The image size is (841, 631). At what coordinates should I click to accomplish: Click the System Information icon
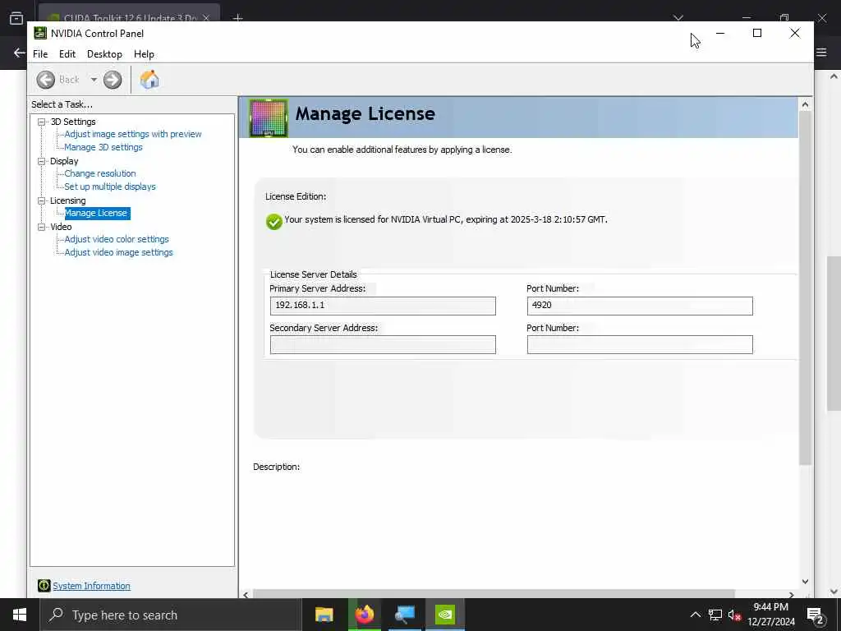(x=44, y=586)
